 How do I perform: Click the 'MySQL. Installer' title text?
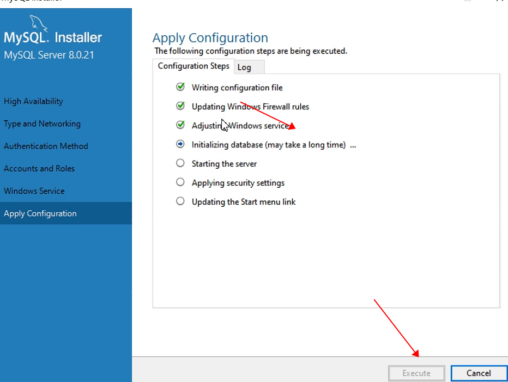coord(53,38)
